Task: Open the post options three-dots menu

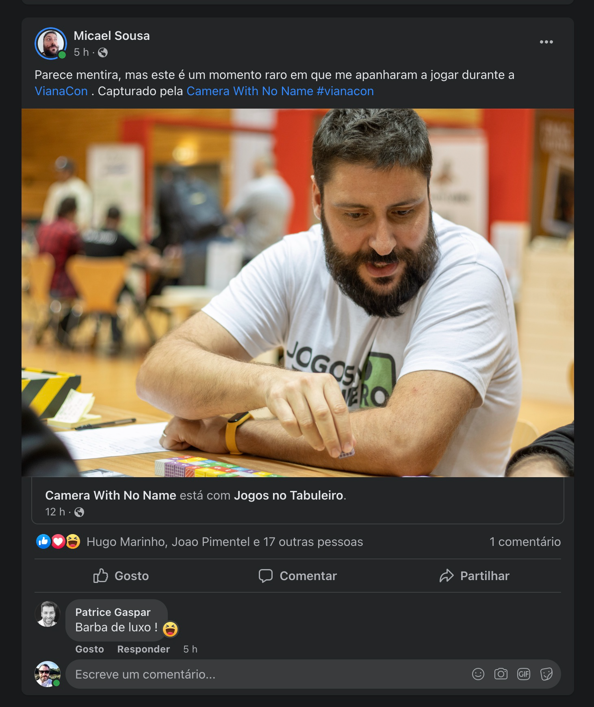Action: pyautogui.click(x=546, y=42)
